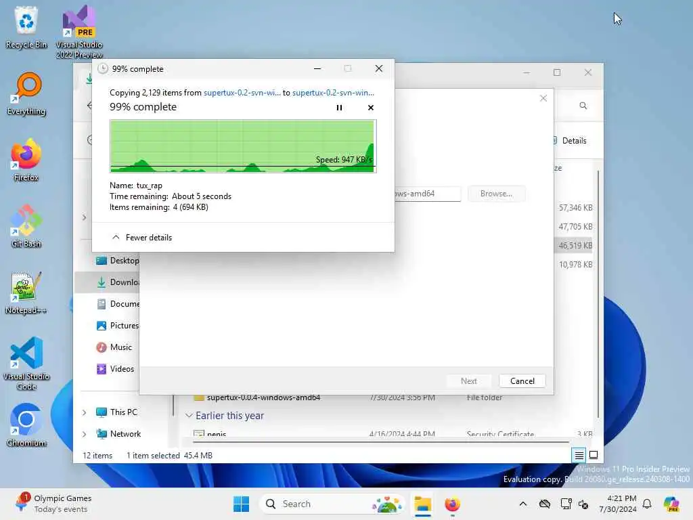The height and width of the screenshot is (520, 693).
Task: Open Firefox from the taskbar
Action: tap(452, 504)
